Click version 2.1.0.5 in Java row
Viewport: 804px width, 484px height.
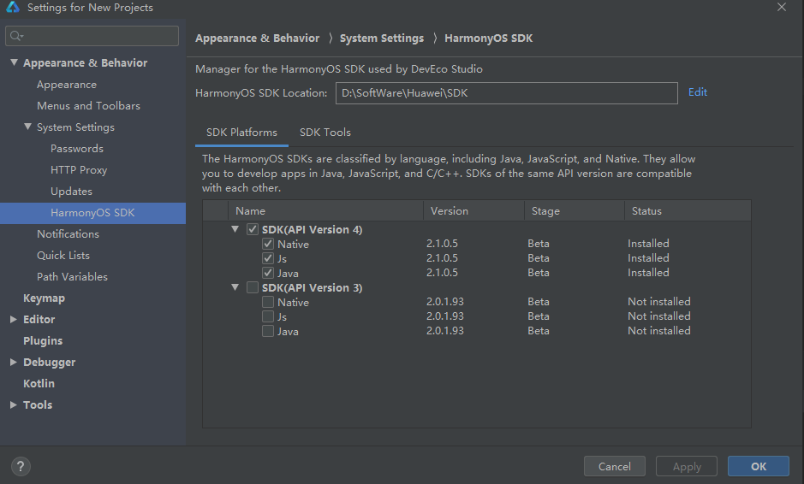[x=442, y=273]
